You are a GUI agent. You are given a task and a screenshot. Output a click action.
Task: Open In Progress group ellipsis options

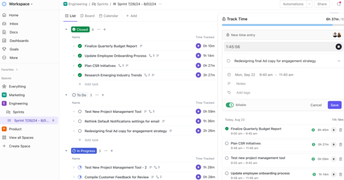click(106, 151)
